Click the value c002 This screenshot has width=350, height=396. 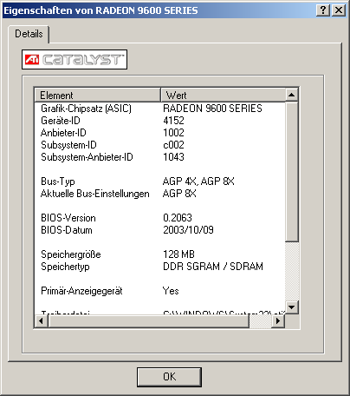(x=173, y=145)
